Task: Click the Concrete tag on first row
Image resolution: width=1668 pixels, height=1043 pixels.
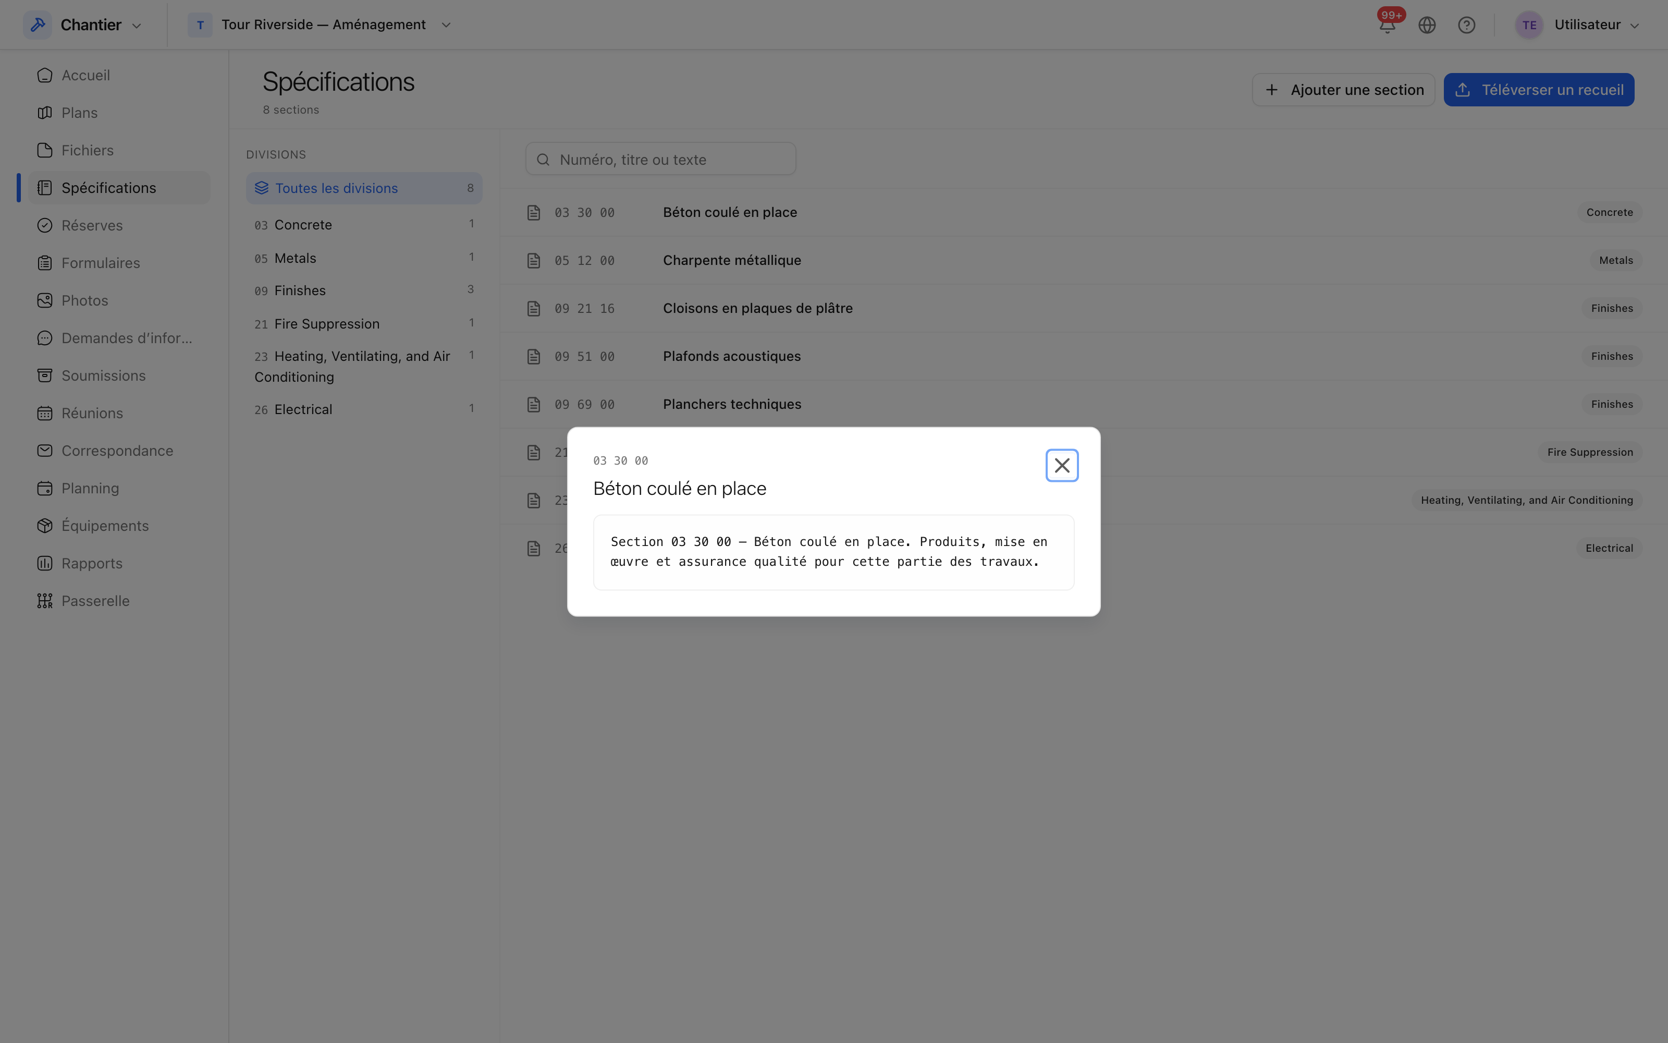Action: click(1609, 212)
